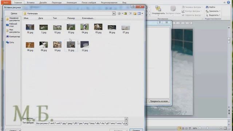Click the Delete (X) icon in dialog toolbar

[x=130, y=13]
